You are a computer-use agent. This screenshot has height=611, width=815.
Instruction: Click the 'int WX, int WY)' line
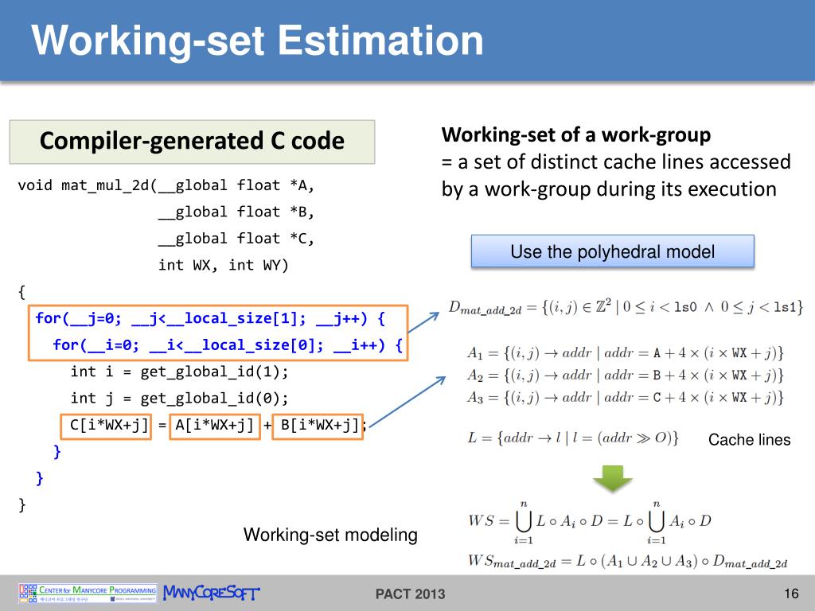(223, 265)
